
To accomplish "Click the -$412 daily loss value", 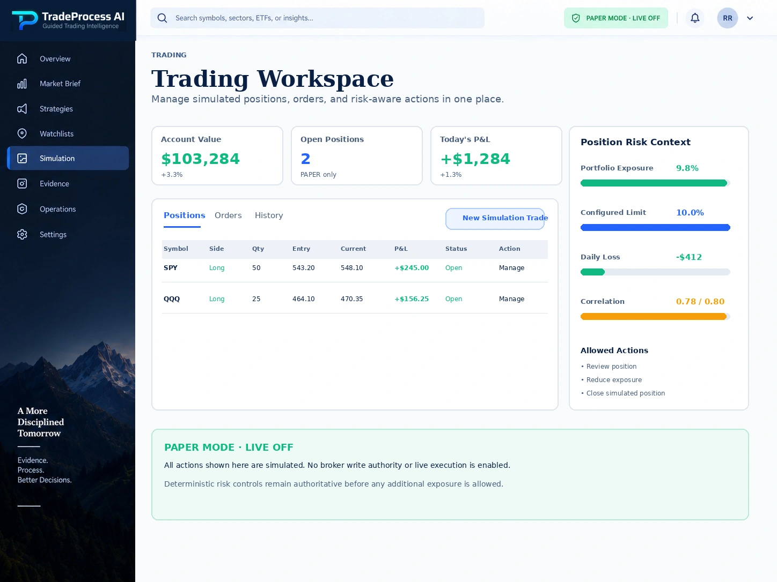I will pos(689,257).
